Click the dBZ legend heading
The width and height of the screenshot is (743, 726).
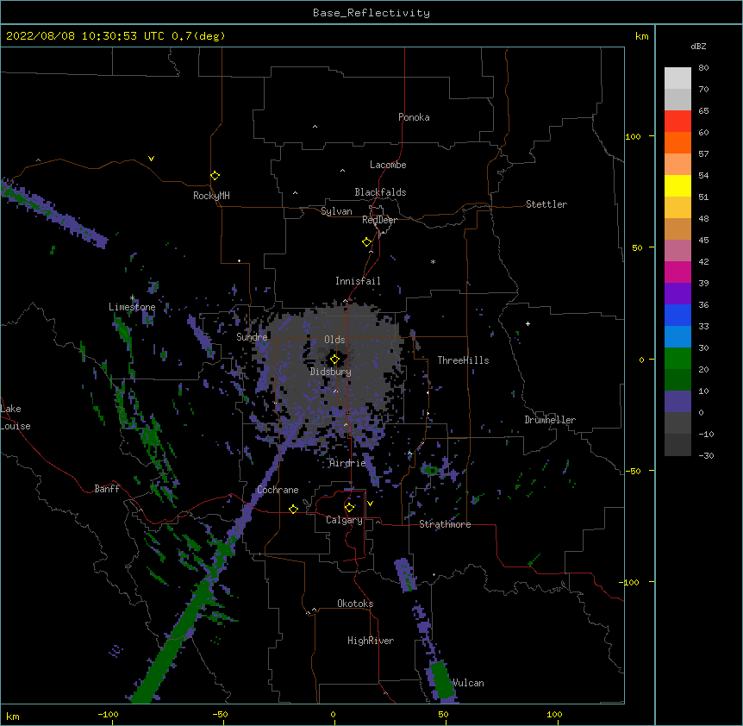click(698, 46)
